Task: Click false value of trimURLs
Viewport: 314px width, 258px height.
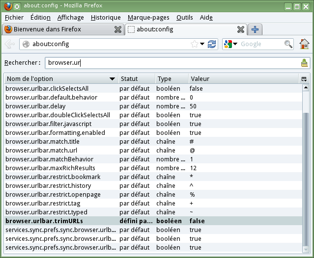Action: 197,221
